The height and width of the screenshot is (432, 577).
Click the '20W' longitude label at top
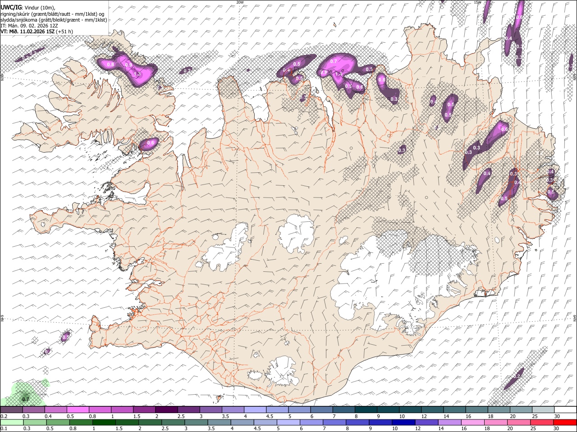tap(240, 2)
